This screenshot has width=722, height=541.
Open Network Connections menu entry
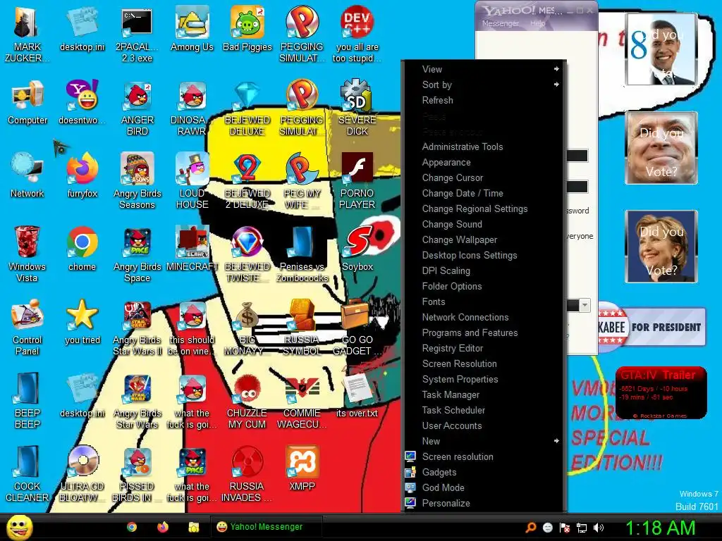pyautogui.click(x=484, y=318)
